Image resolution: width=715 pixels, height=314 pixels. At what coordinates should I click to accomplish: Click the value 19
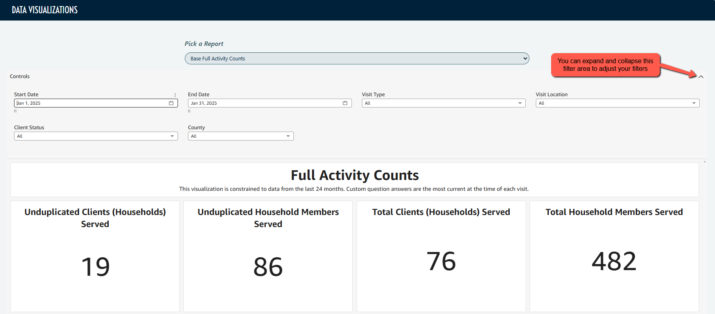95,267
